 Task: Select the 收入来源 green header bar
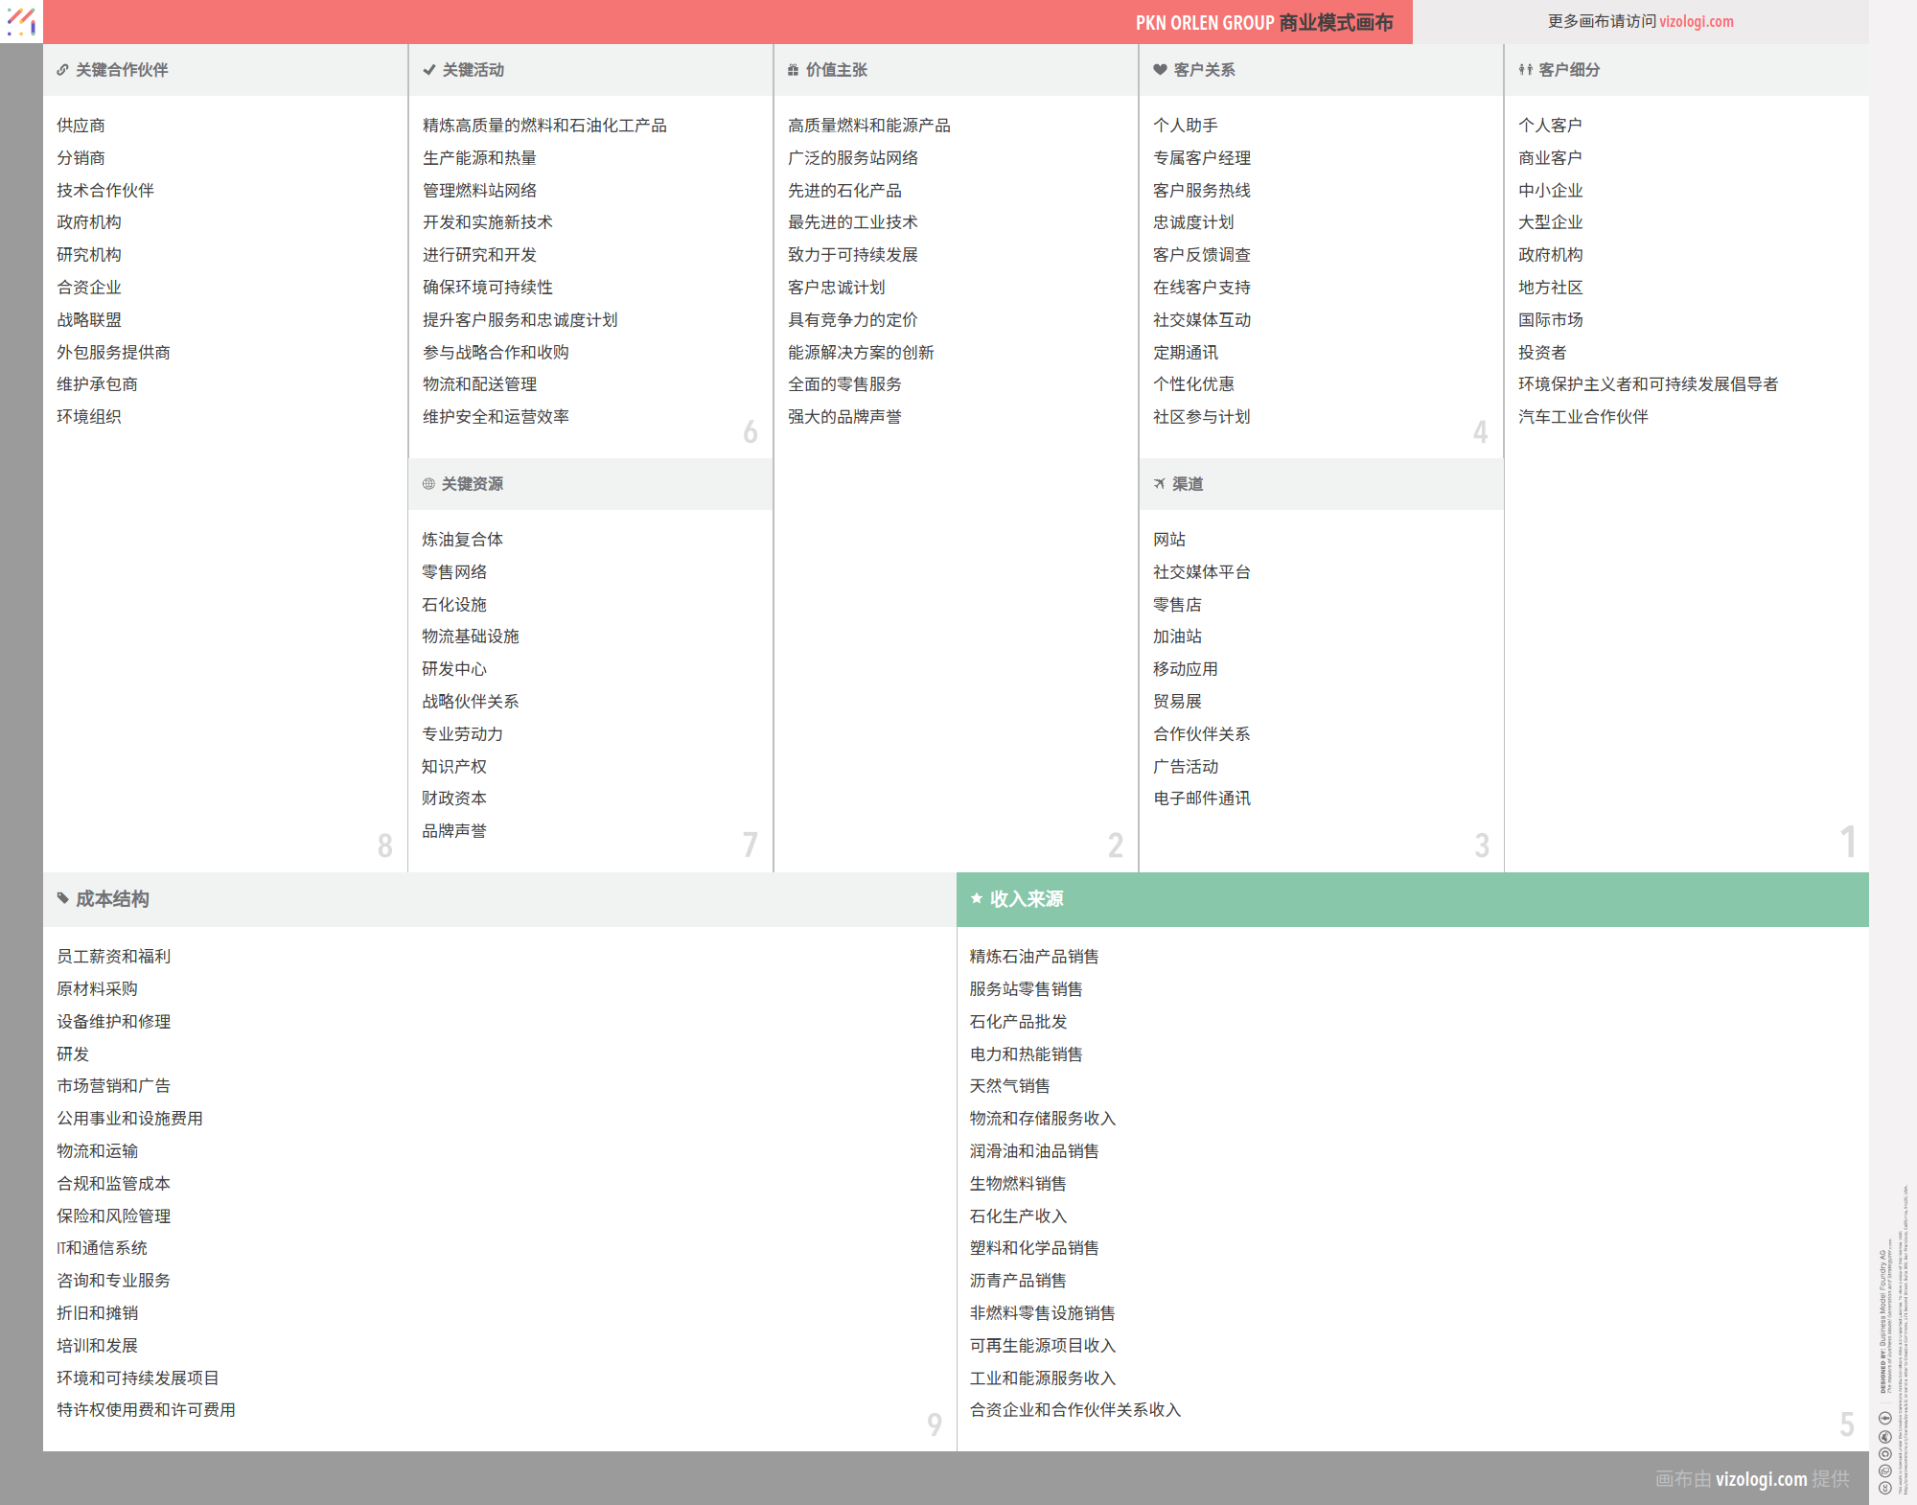[1413, 899]
